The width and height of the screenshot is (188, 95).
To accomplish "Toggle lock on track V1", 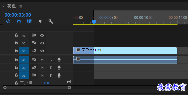I will [x=16, y=51].
